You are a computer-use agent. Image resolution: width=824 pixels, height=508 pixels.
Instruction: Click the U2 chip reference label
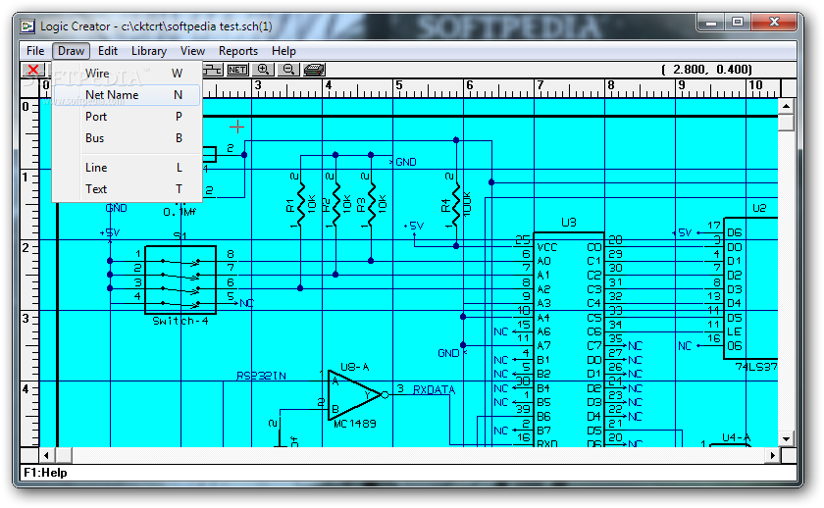pyautogui.click(x=759, y=208)
